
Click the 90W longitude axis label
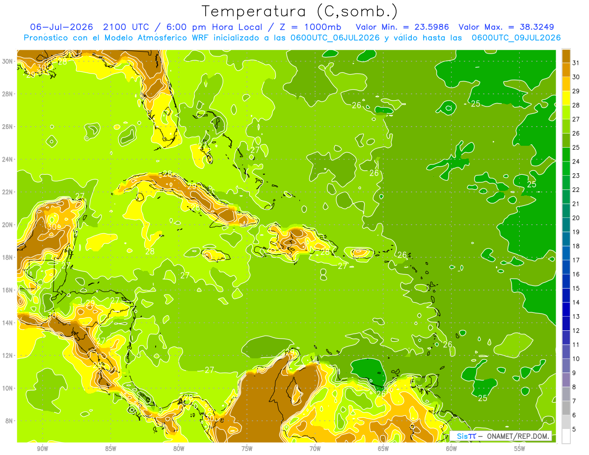42,449
